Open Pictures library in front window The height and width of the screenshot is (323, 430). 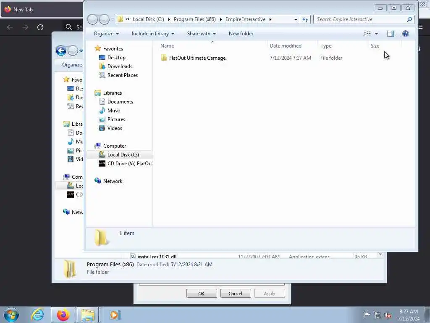point(116,119)
